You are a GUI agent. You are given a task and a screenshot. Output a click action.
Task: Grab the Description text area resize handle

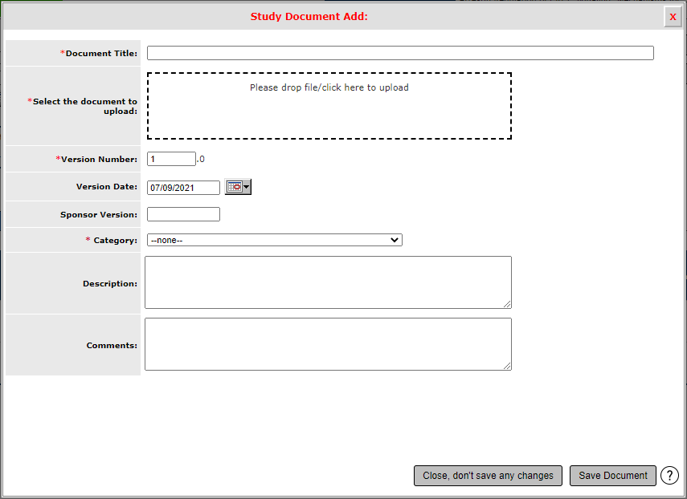click(507, 304)
